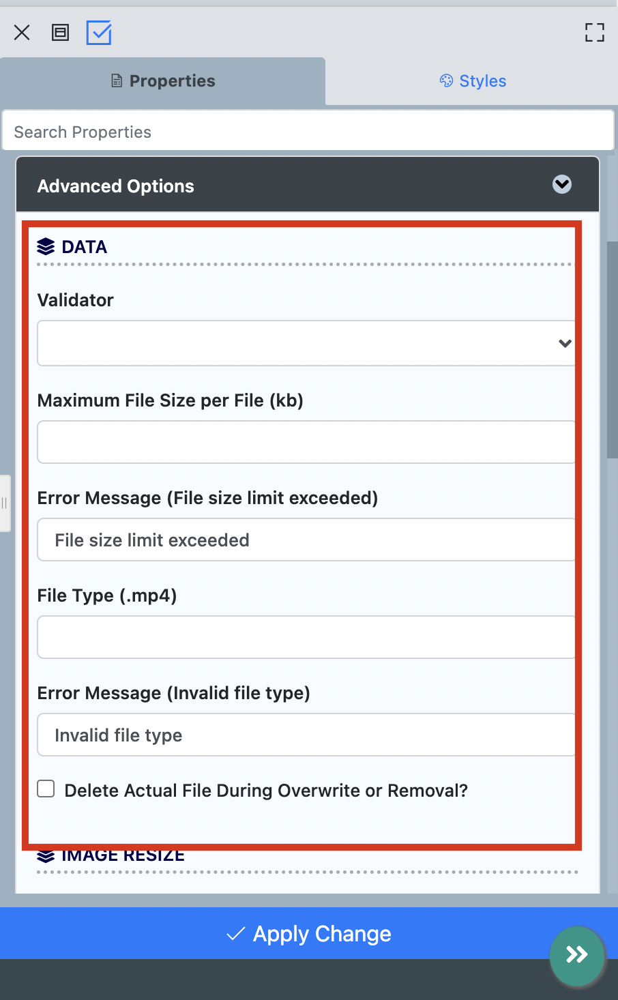Click the fullscreen expand icon
618x1000 pixels.
tap(594, 33)
